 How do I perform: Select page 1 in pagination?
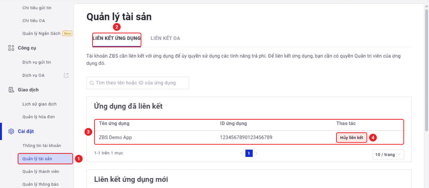[249, 153]
